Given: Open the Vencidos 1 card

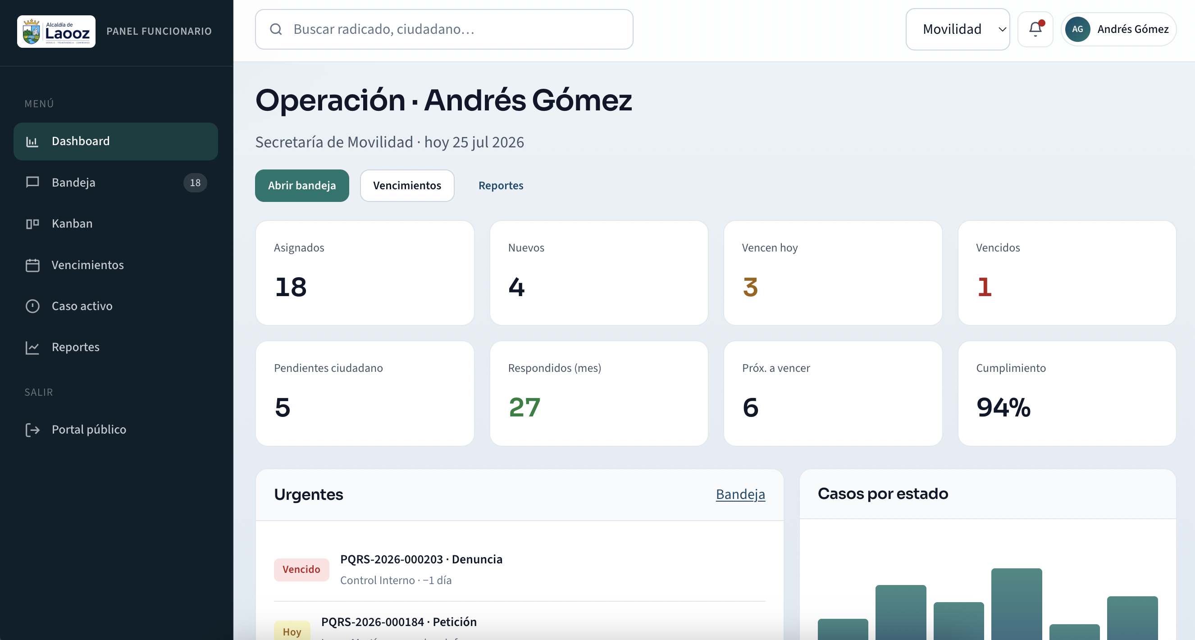Looking at the screenshot, I should point(1067,273).
